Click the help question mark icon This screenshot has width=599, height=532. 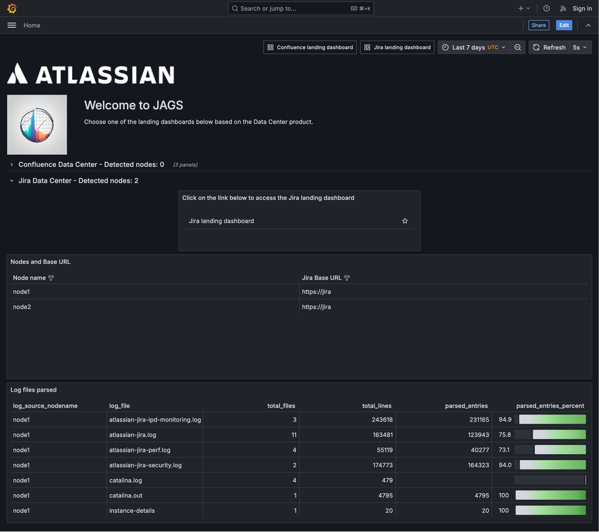(x=546, y=8)
